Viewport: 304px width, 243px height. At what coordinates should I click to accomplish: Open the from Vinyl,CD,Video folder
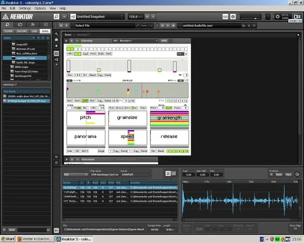[x=26, y=71]
